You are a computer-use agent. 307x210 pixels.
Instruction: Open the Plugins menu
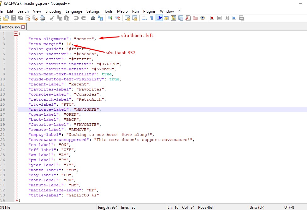149,11
